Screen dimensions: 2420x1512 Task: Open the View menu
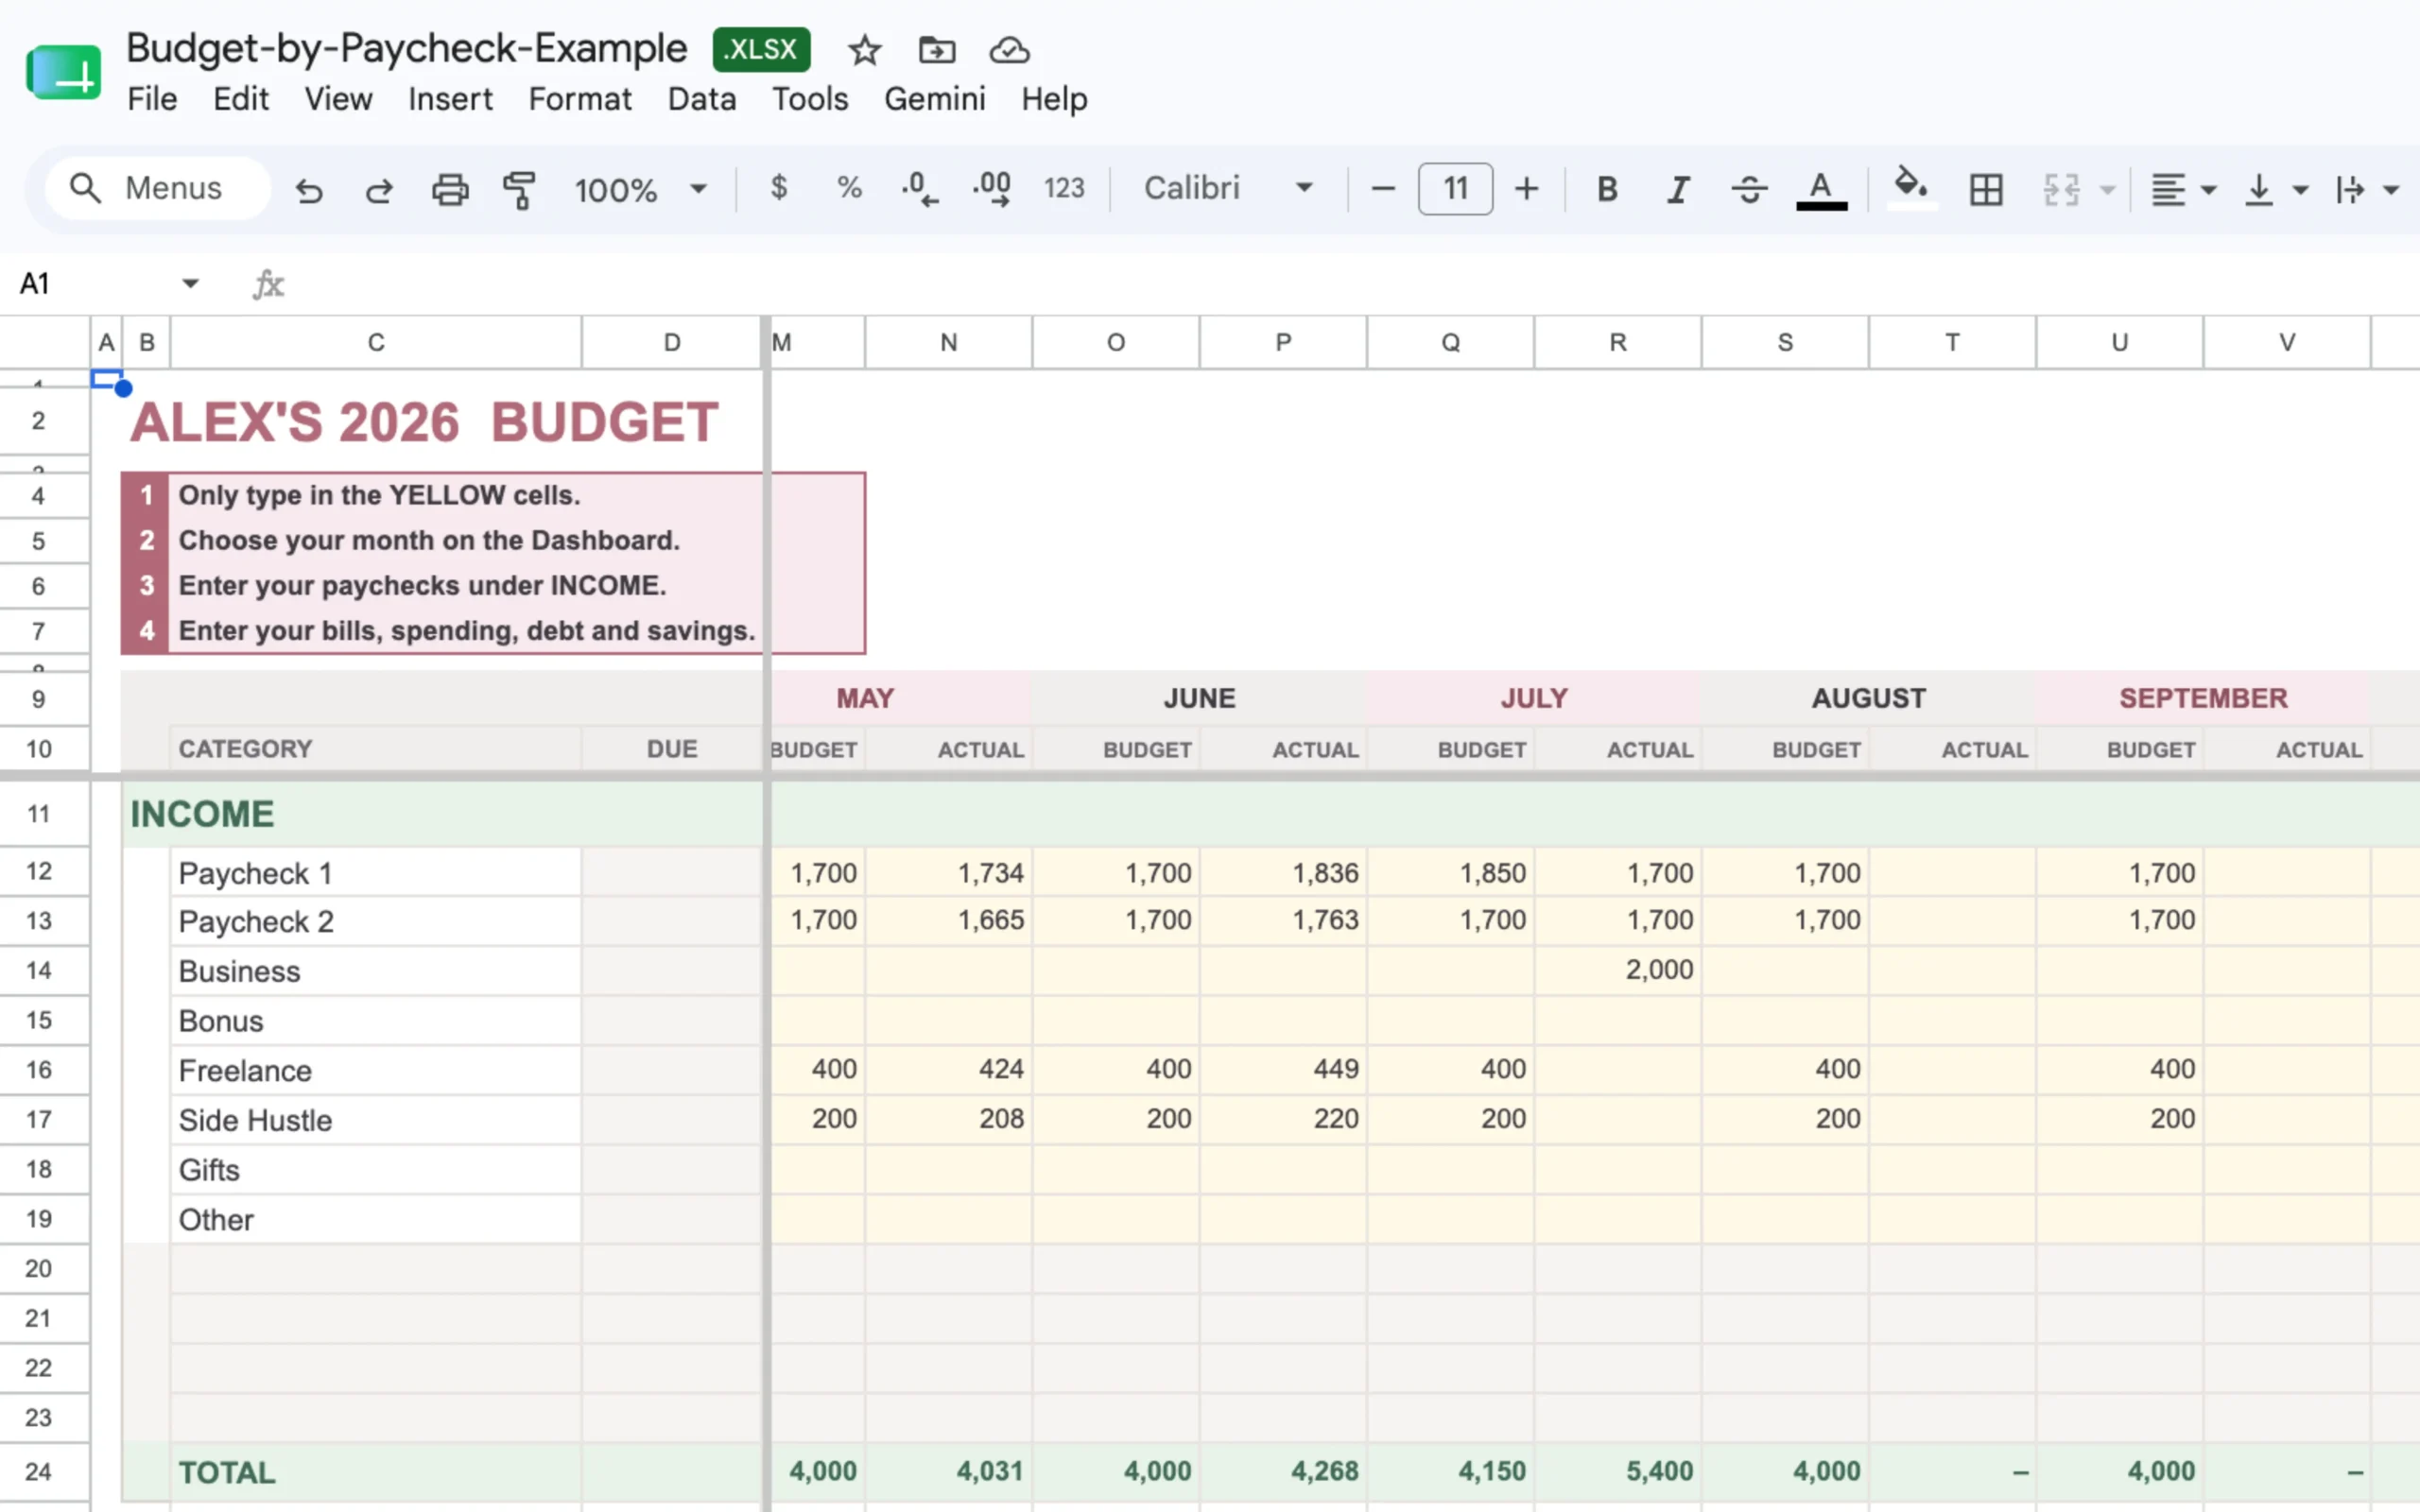point(338,99)
